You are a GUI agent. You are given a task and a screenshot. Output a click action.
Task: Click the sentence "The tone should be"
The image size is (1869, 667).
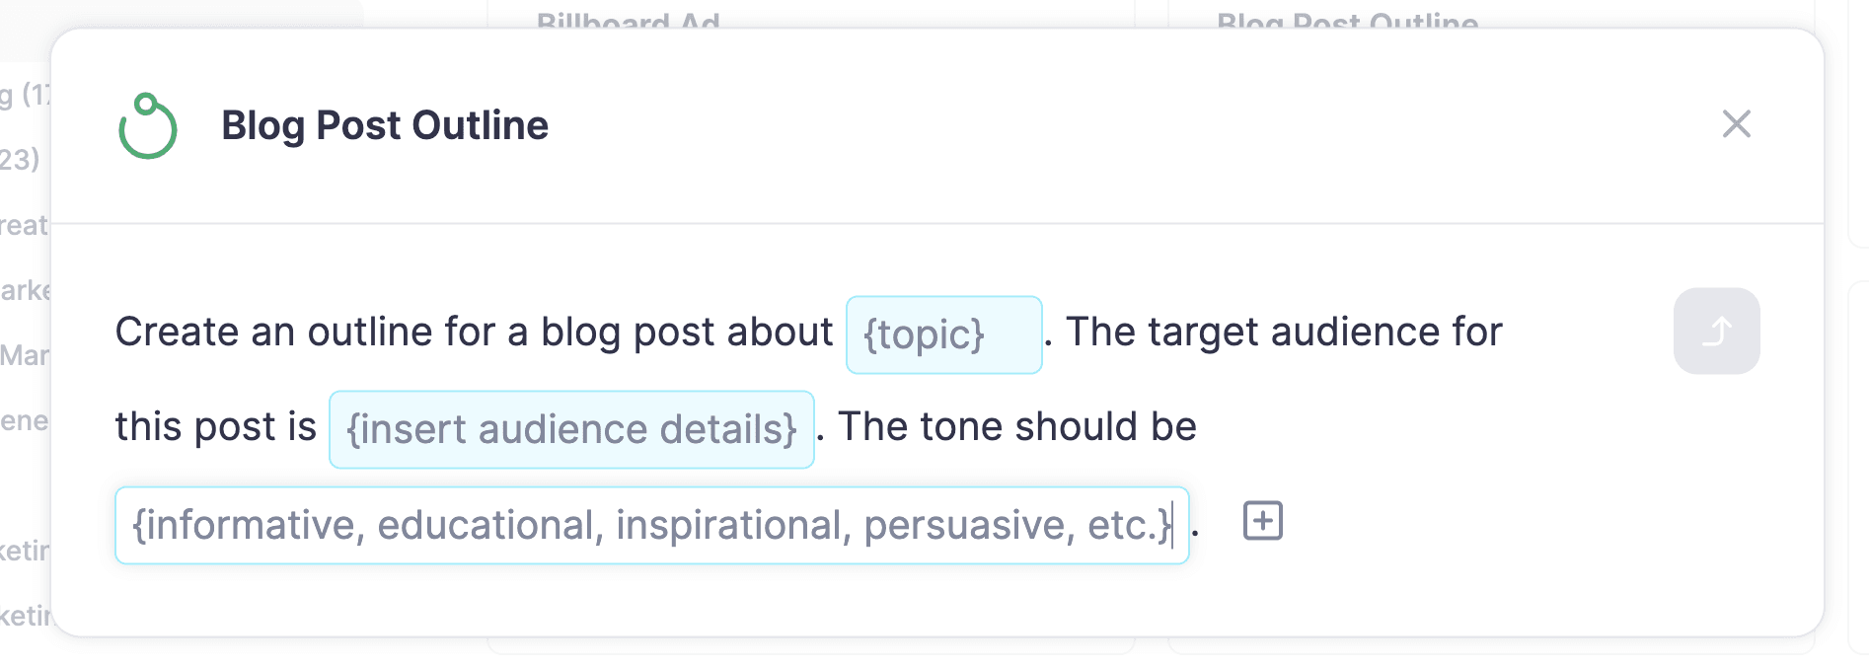click(x=1016, y=427)
